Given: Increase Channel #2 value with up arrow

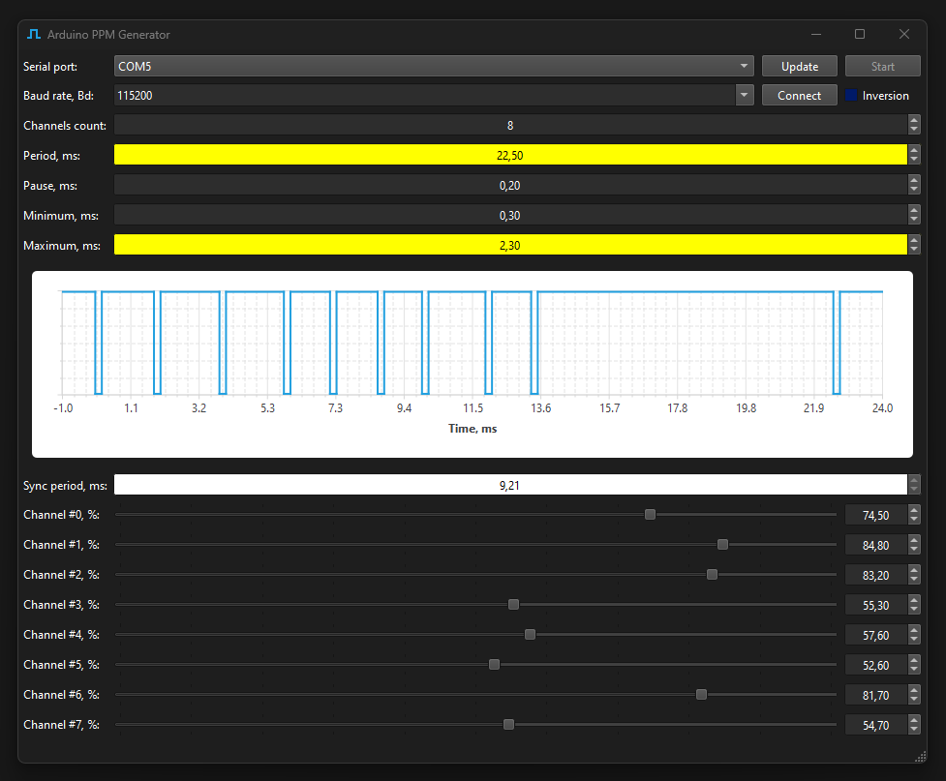Looking at the screenshot, I should pyautogui.click(x=914, y=570).
